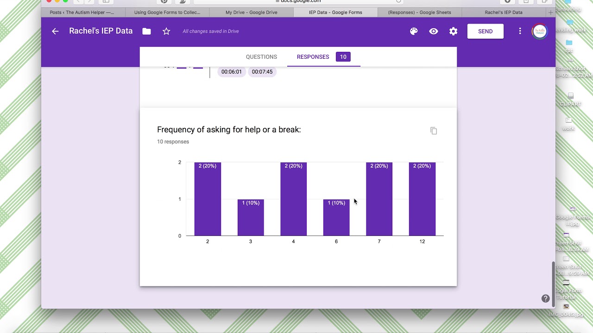Open form settings gear icon
Viewport: 593px width, 333px height.
(x=454, y=31)
